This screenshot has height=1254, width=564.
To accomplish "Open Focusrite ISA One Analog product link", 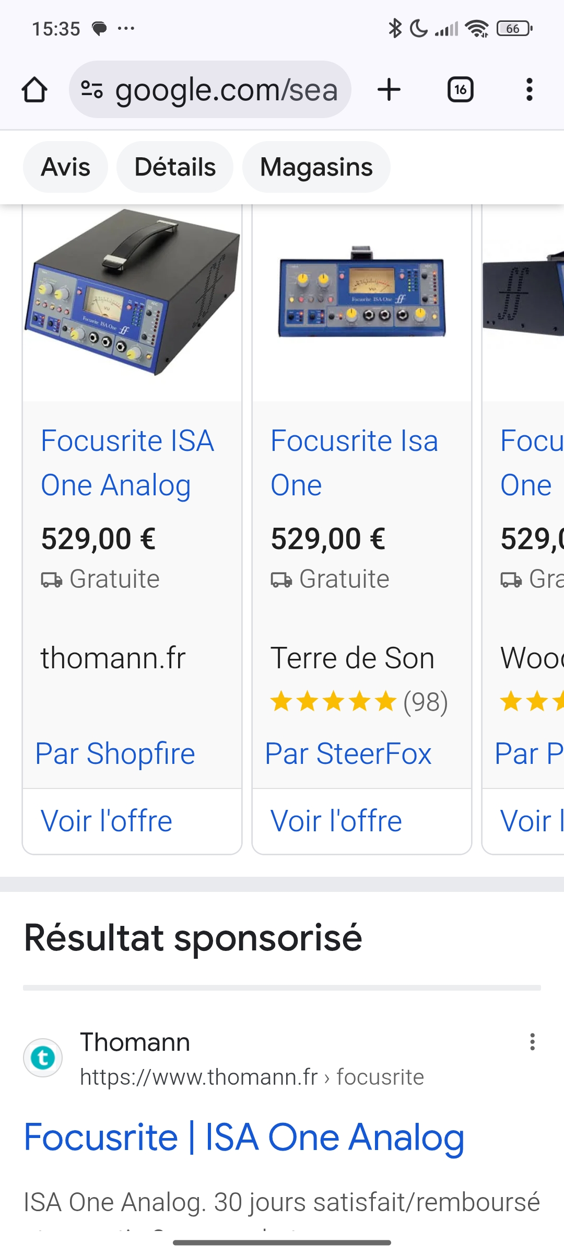I will [127, 463].
